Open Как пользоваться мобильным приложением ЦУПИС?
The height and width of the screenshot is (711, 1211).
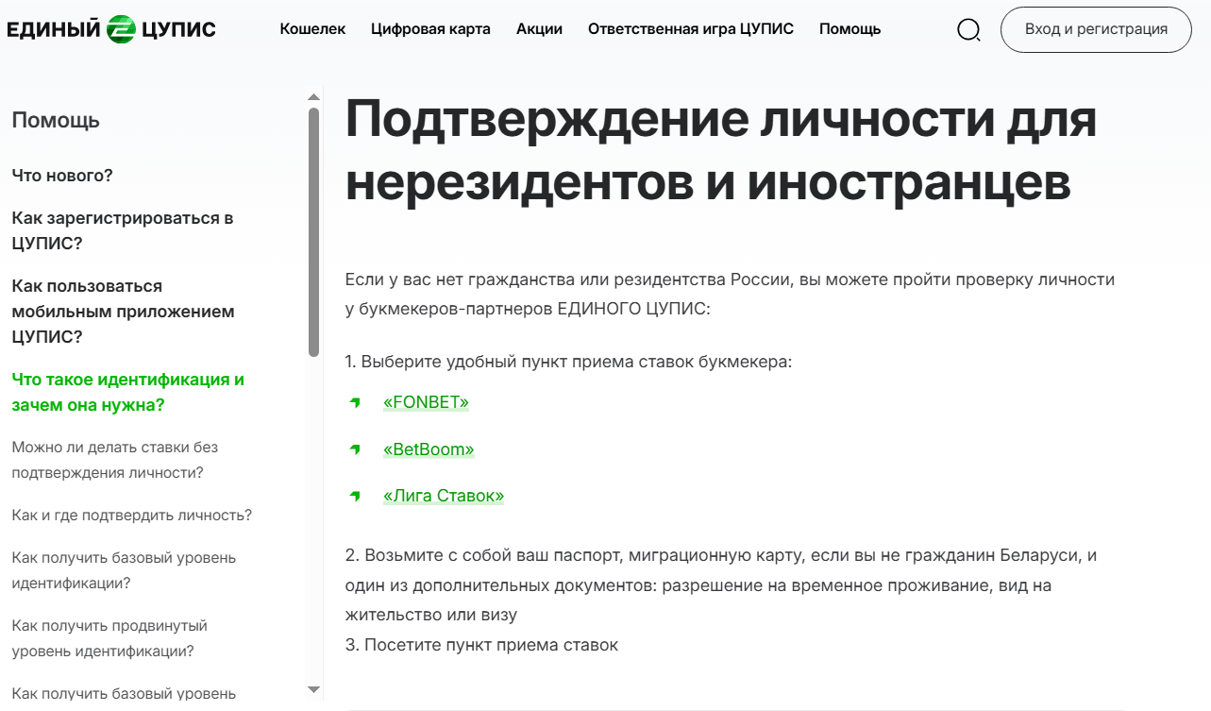tap(123, 312)
